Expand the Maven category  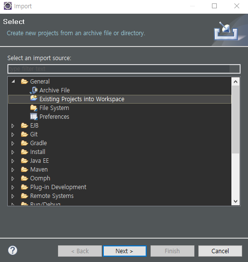click(x=13, y=170)
